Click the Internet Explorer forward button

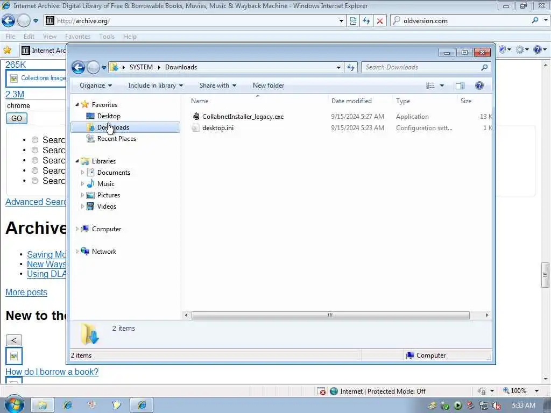(24, 21)
